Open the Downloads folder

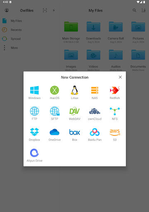pyautogui.click(x=94, y=32)
